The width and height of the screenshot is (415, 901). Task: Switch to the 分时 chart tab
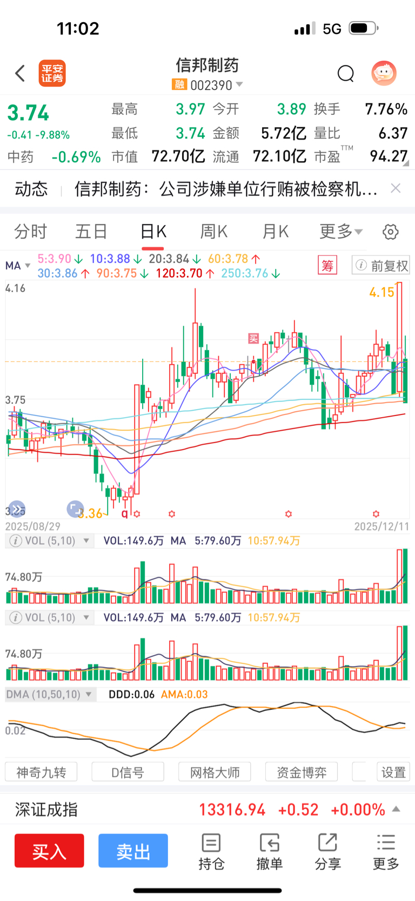[x=30, y=232]
